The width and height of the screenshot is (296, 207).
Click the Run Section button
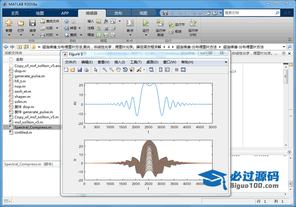[177, 24]
